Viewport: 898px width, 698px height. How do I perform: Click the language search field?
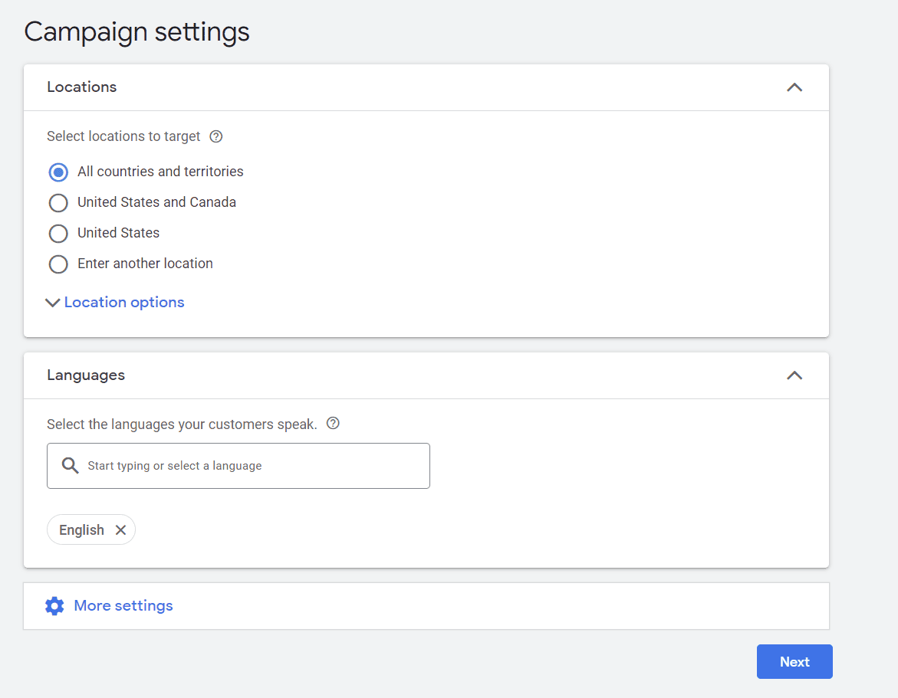(x=238, y=466)
